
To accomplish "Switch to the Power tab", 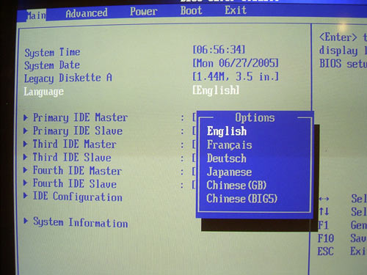I will (x=143, y=12).
